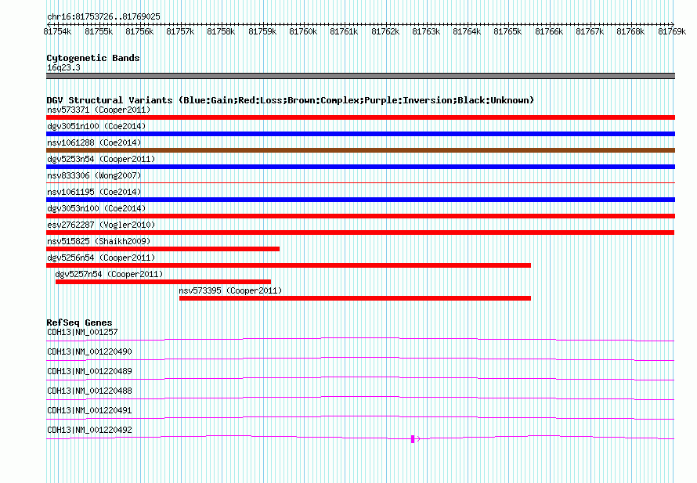This screenshot has height=483, width=697.
Task: Click the red dgv3053n100 loss bar
Action: tap(360, 216)
